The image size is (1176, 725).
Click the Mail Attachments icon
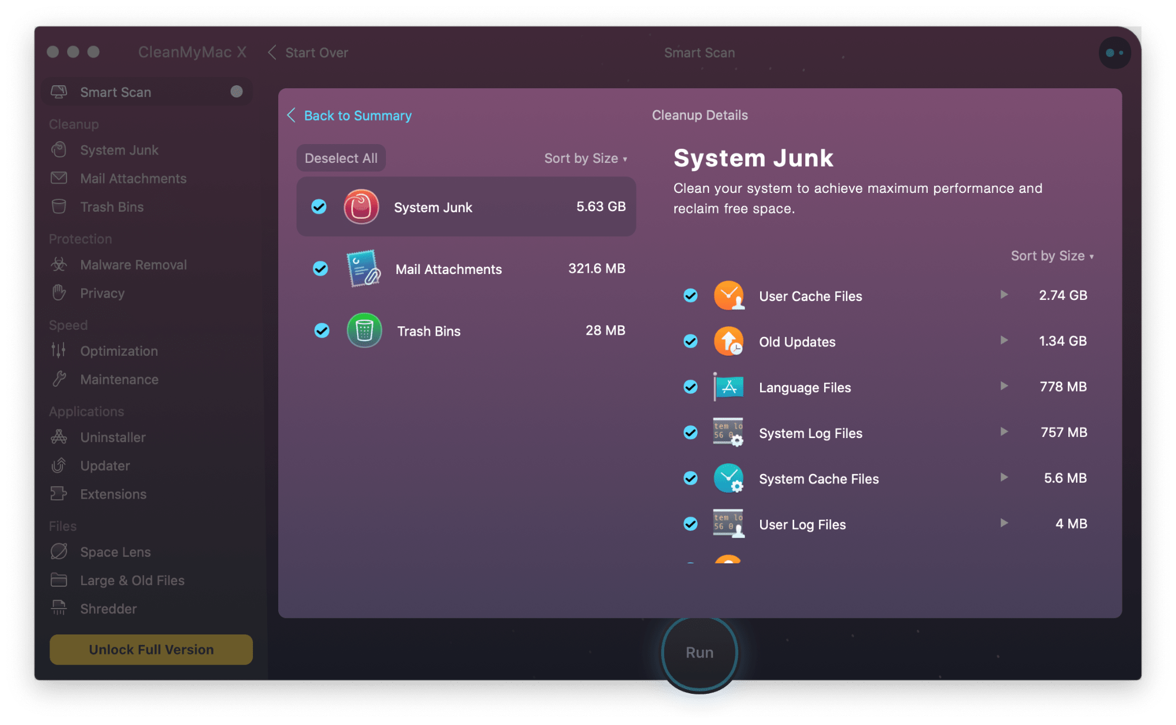coord(365,269)
